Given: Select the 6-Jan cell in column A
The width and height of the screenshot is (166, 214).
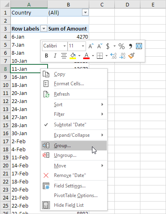Looking at the screenshot, I should coord(29,37).
